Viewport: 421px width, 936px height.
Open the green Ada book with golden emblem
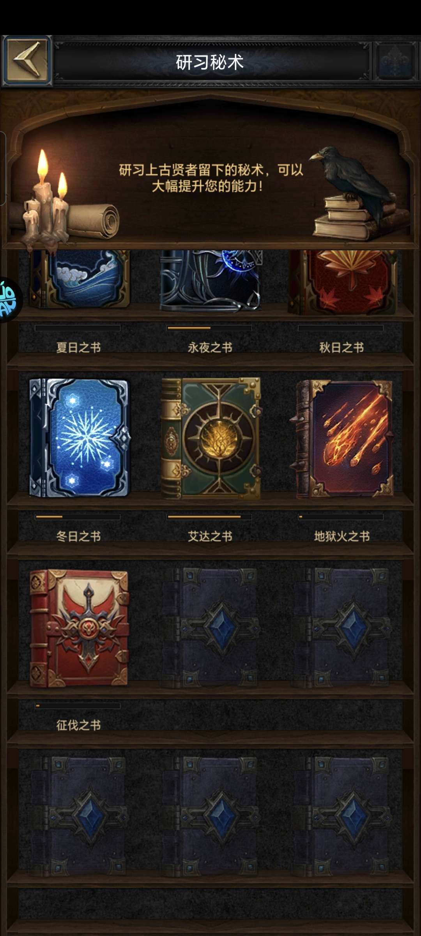211,438
